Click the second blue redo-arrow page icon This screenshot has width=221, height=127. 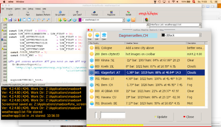point(29,20)
